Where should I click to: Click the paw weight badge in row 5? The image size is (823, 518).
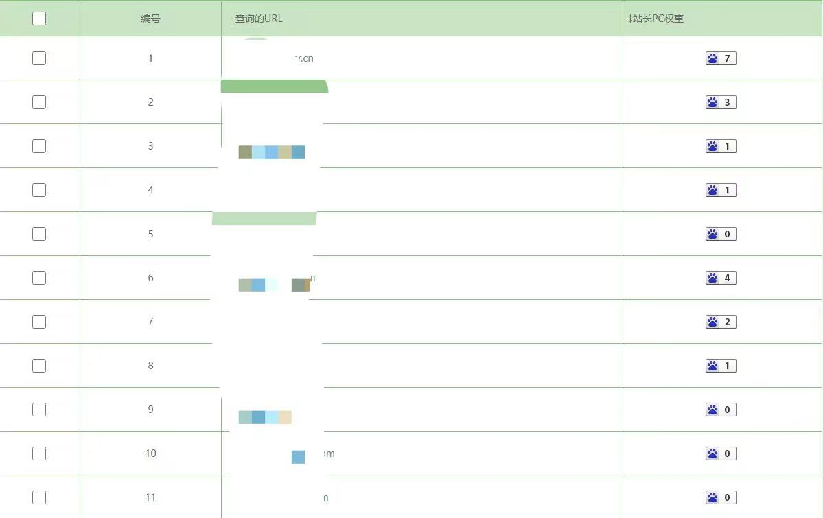click(721, 234)
